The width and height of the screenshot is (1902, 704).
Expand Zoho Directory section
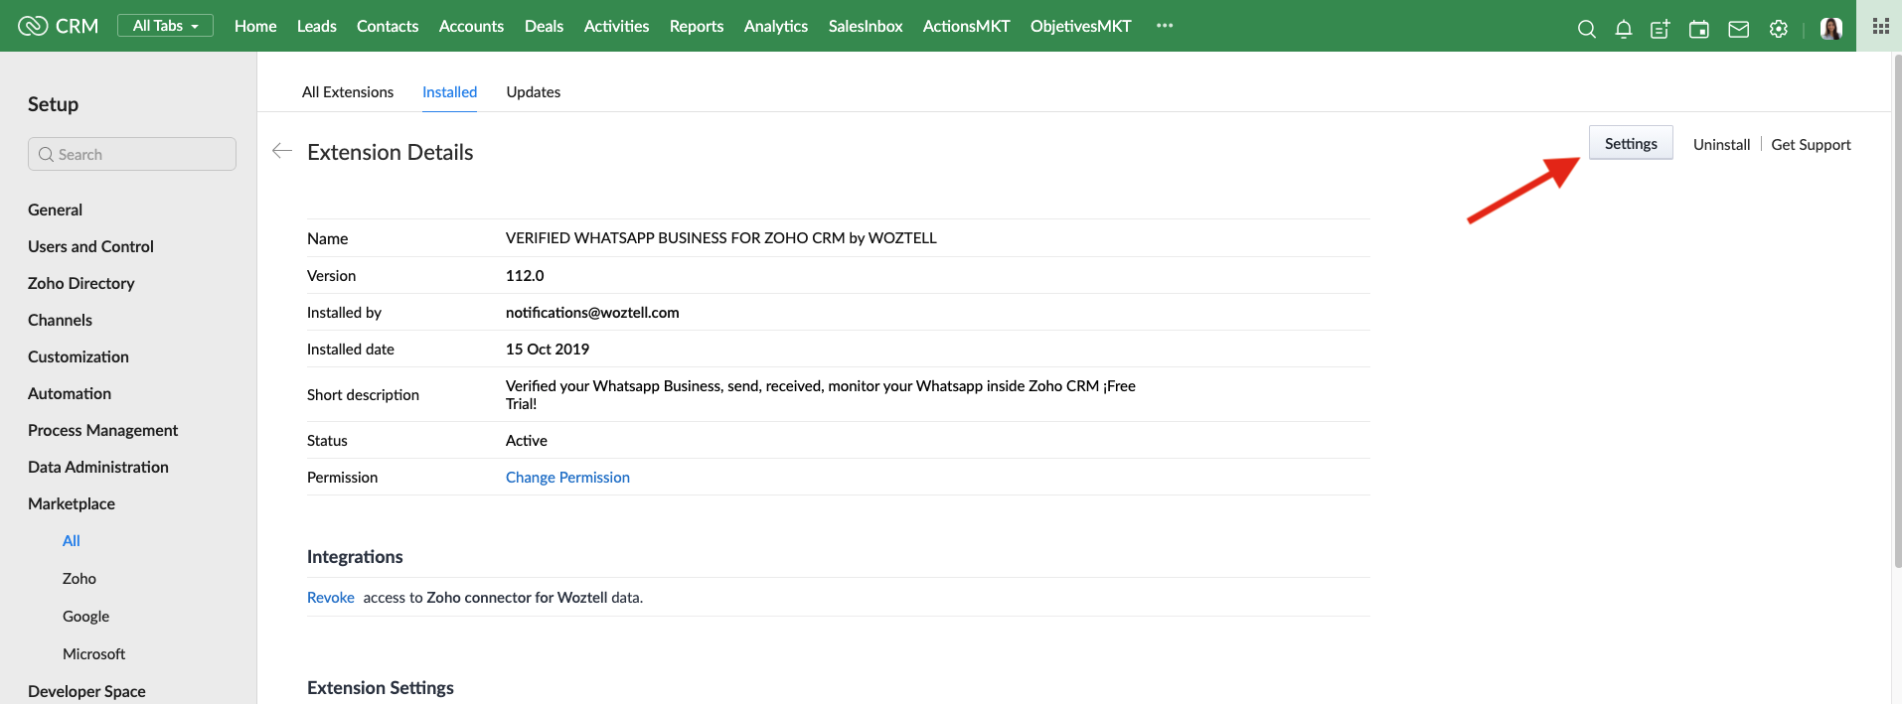click(x=80, y=283)
